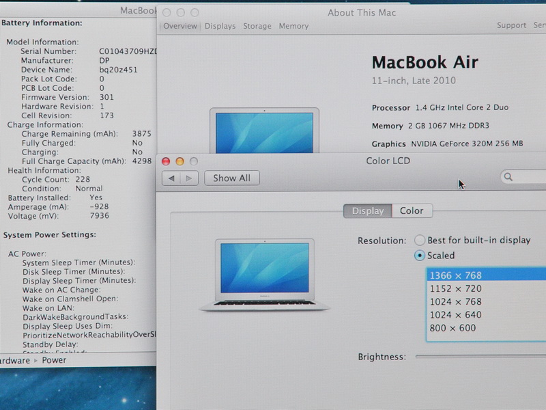Select the Cycle Count: 228 line
Screen dimensions: 546x410
point(56,180)
